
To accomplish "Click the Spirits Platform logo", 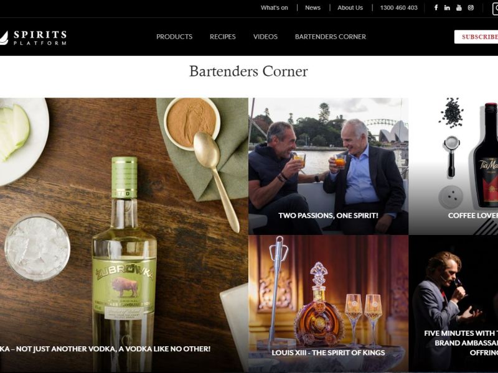I will [34, 37].
